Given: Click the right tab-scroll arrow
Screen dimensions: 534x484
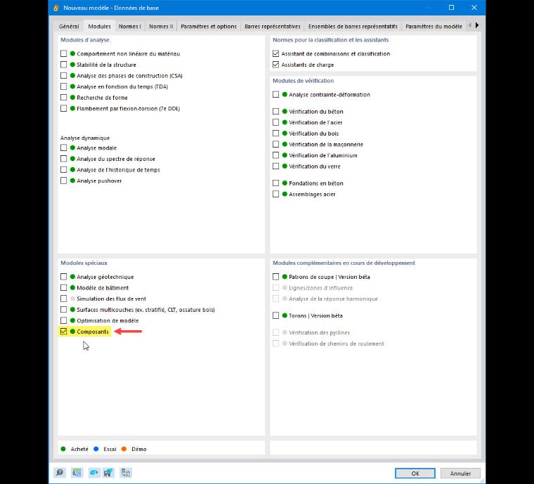Looking at the screenshot, I should (x=477, y=25).
